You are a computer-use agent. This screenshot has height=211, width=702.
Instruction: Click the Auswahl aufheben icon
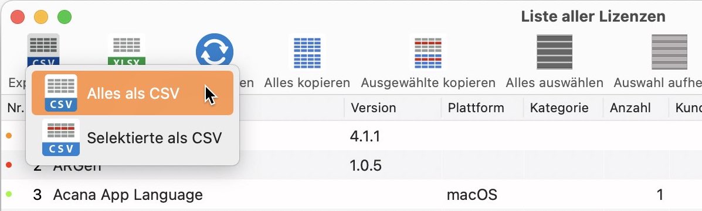(669, 52)
